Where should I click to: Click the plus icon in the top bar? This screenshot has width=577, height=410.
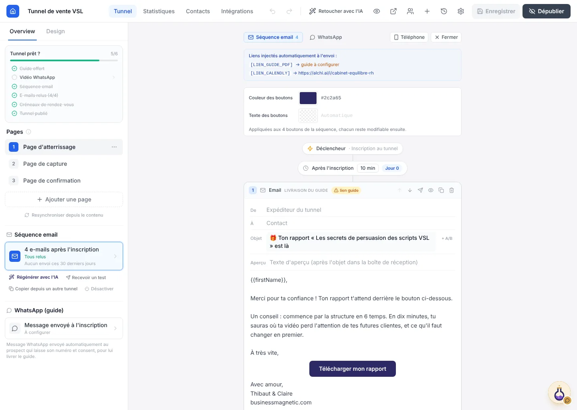[427, 11]
